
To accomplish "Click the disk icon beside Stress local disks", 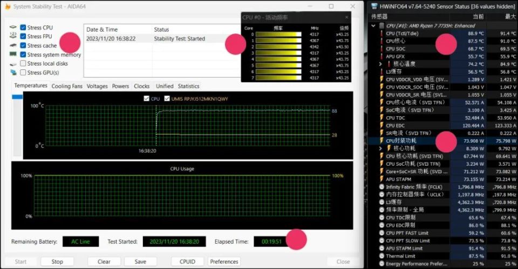I will point(13,63).
